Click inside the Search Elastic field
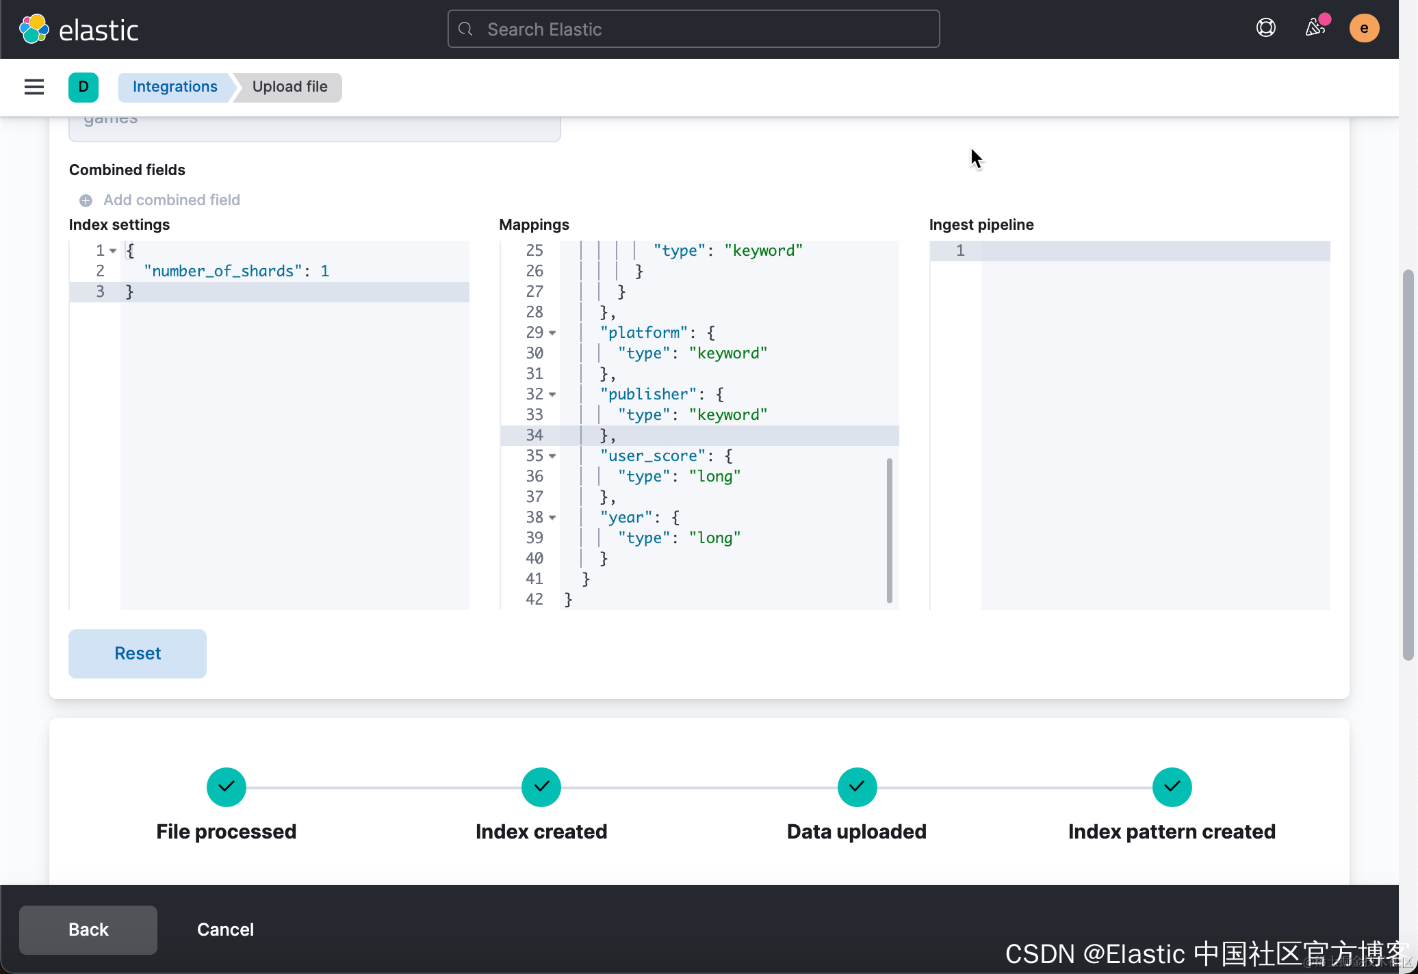The image size is (1418, 974). 693,29
